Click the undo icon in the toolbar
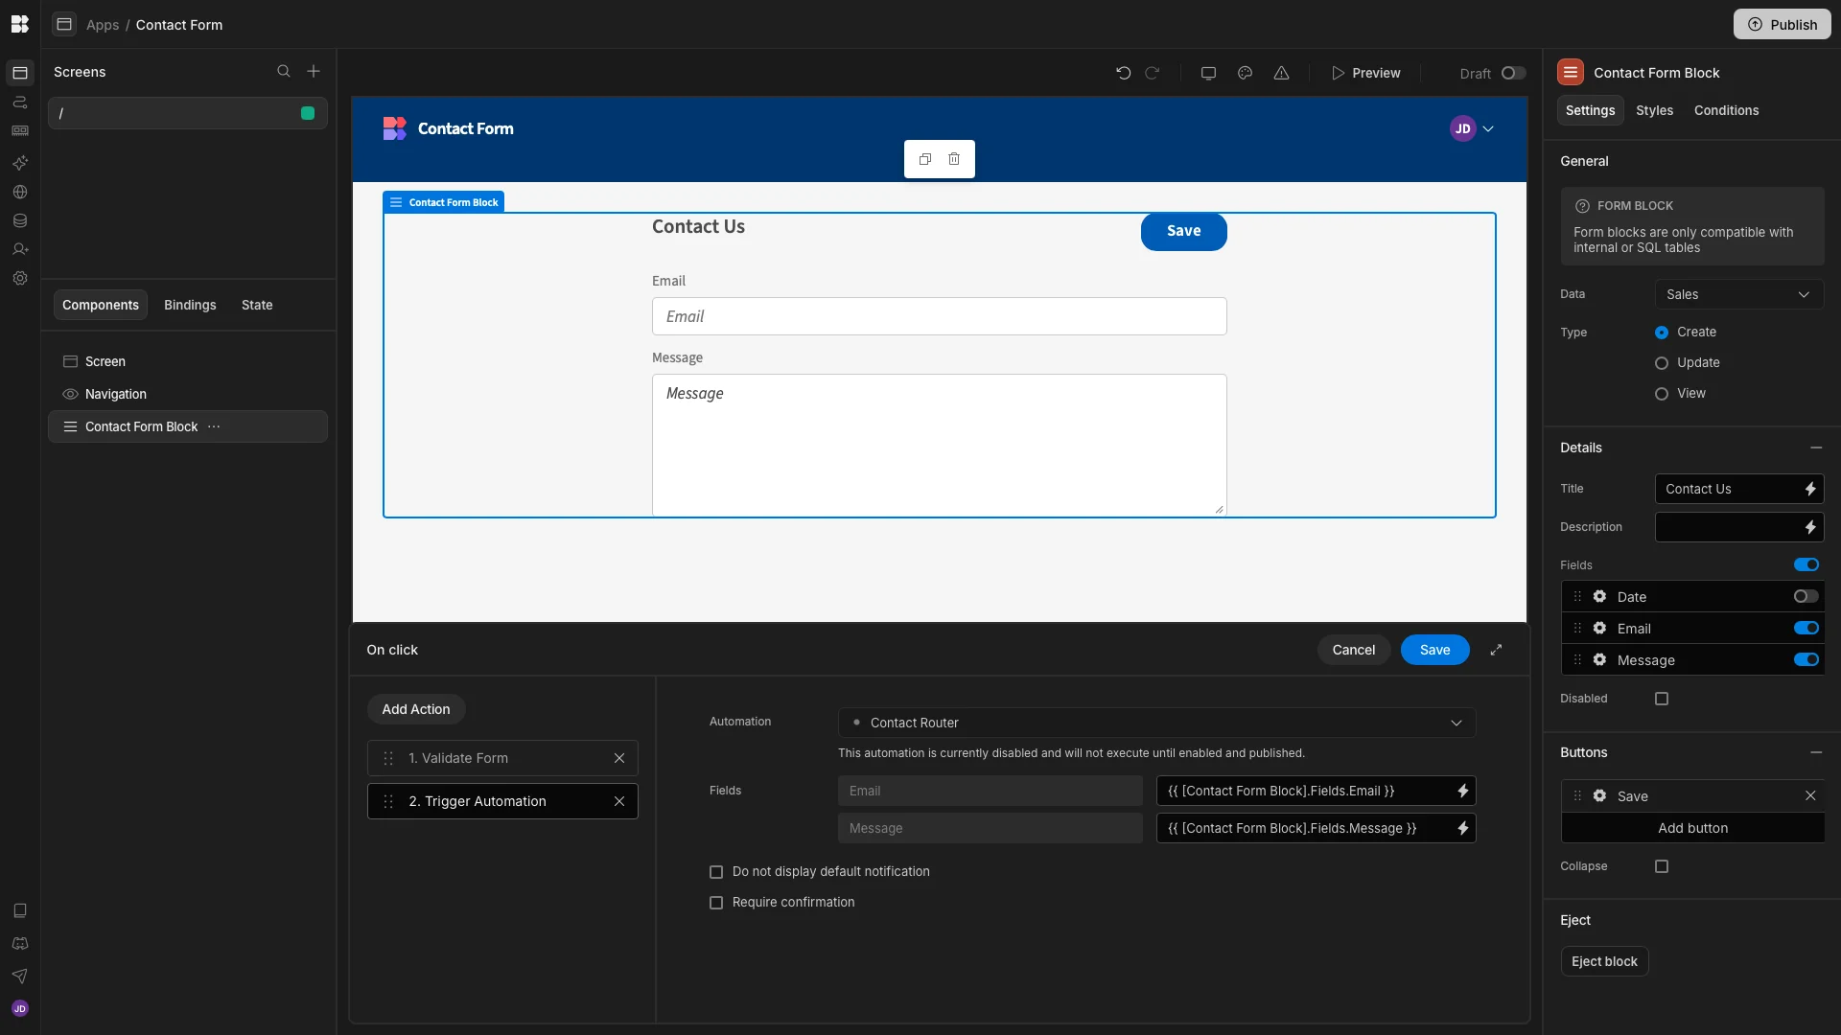Viewport: 1841px width, 1035px height. coord(1123,73)
